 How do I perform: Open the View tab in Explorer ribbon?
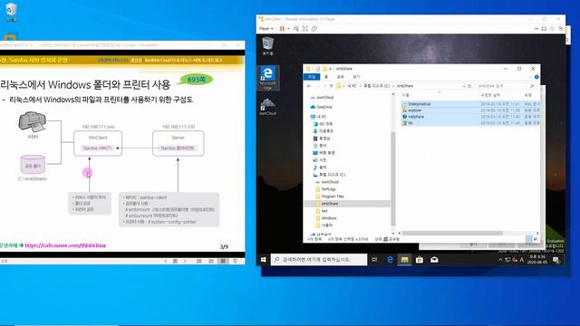click(x=356, y=76)
